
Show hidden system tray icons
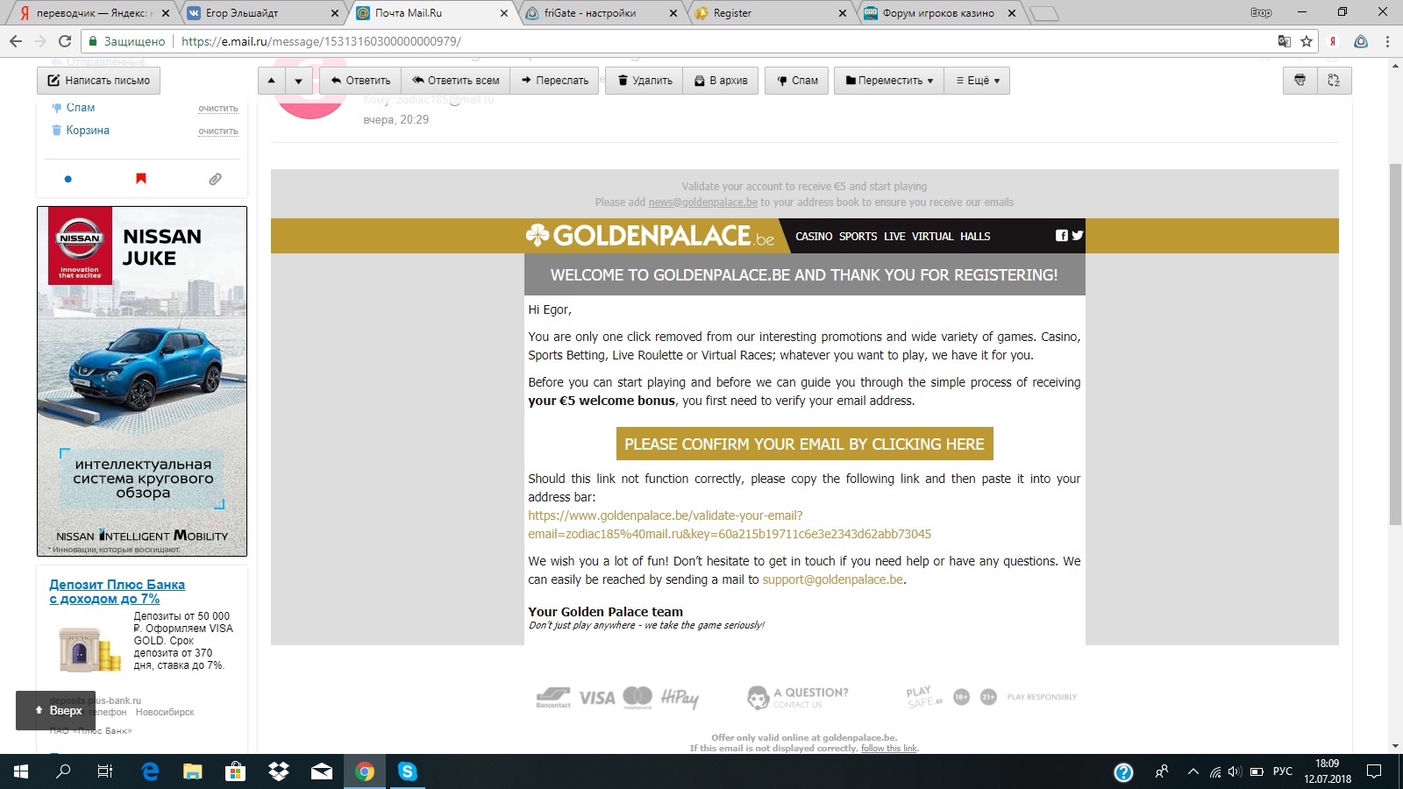[x=1193, y=771]
